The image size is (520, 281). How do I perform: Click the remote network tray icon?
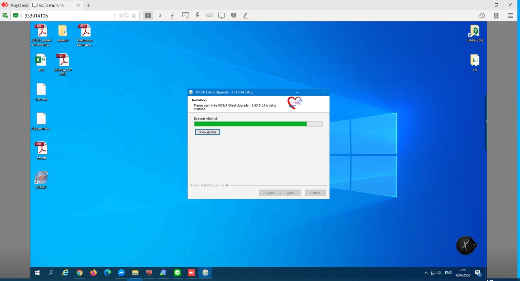433,273
